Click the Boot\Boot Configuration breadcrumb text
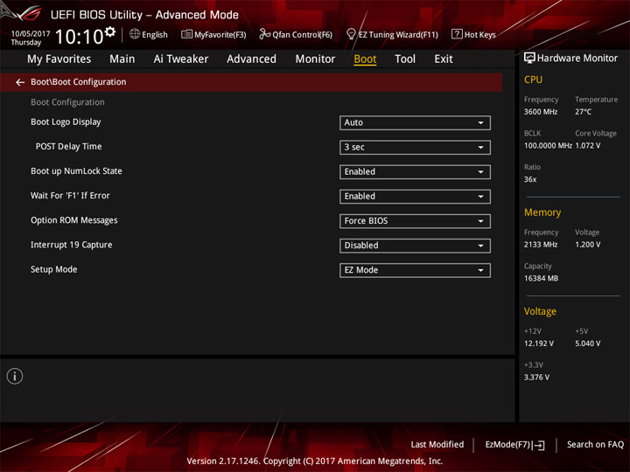630x472 pixels. [79, 82]
